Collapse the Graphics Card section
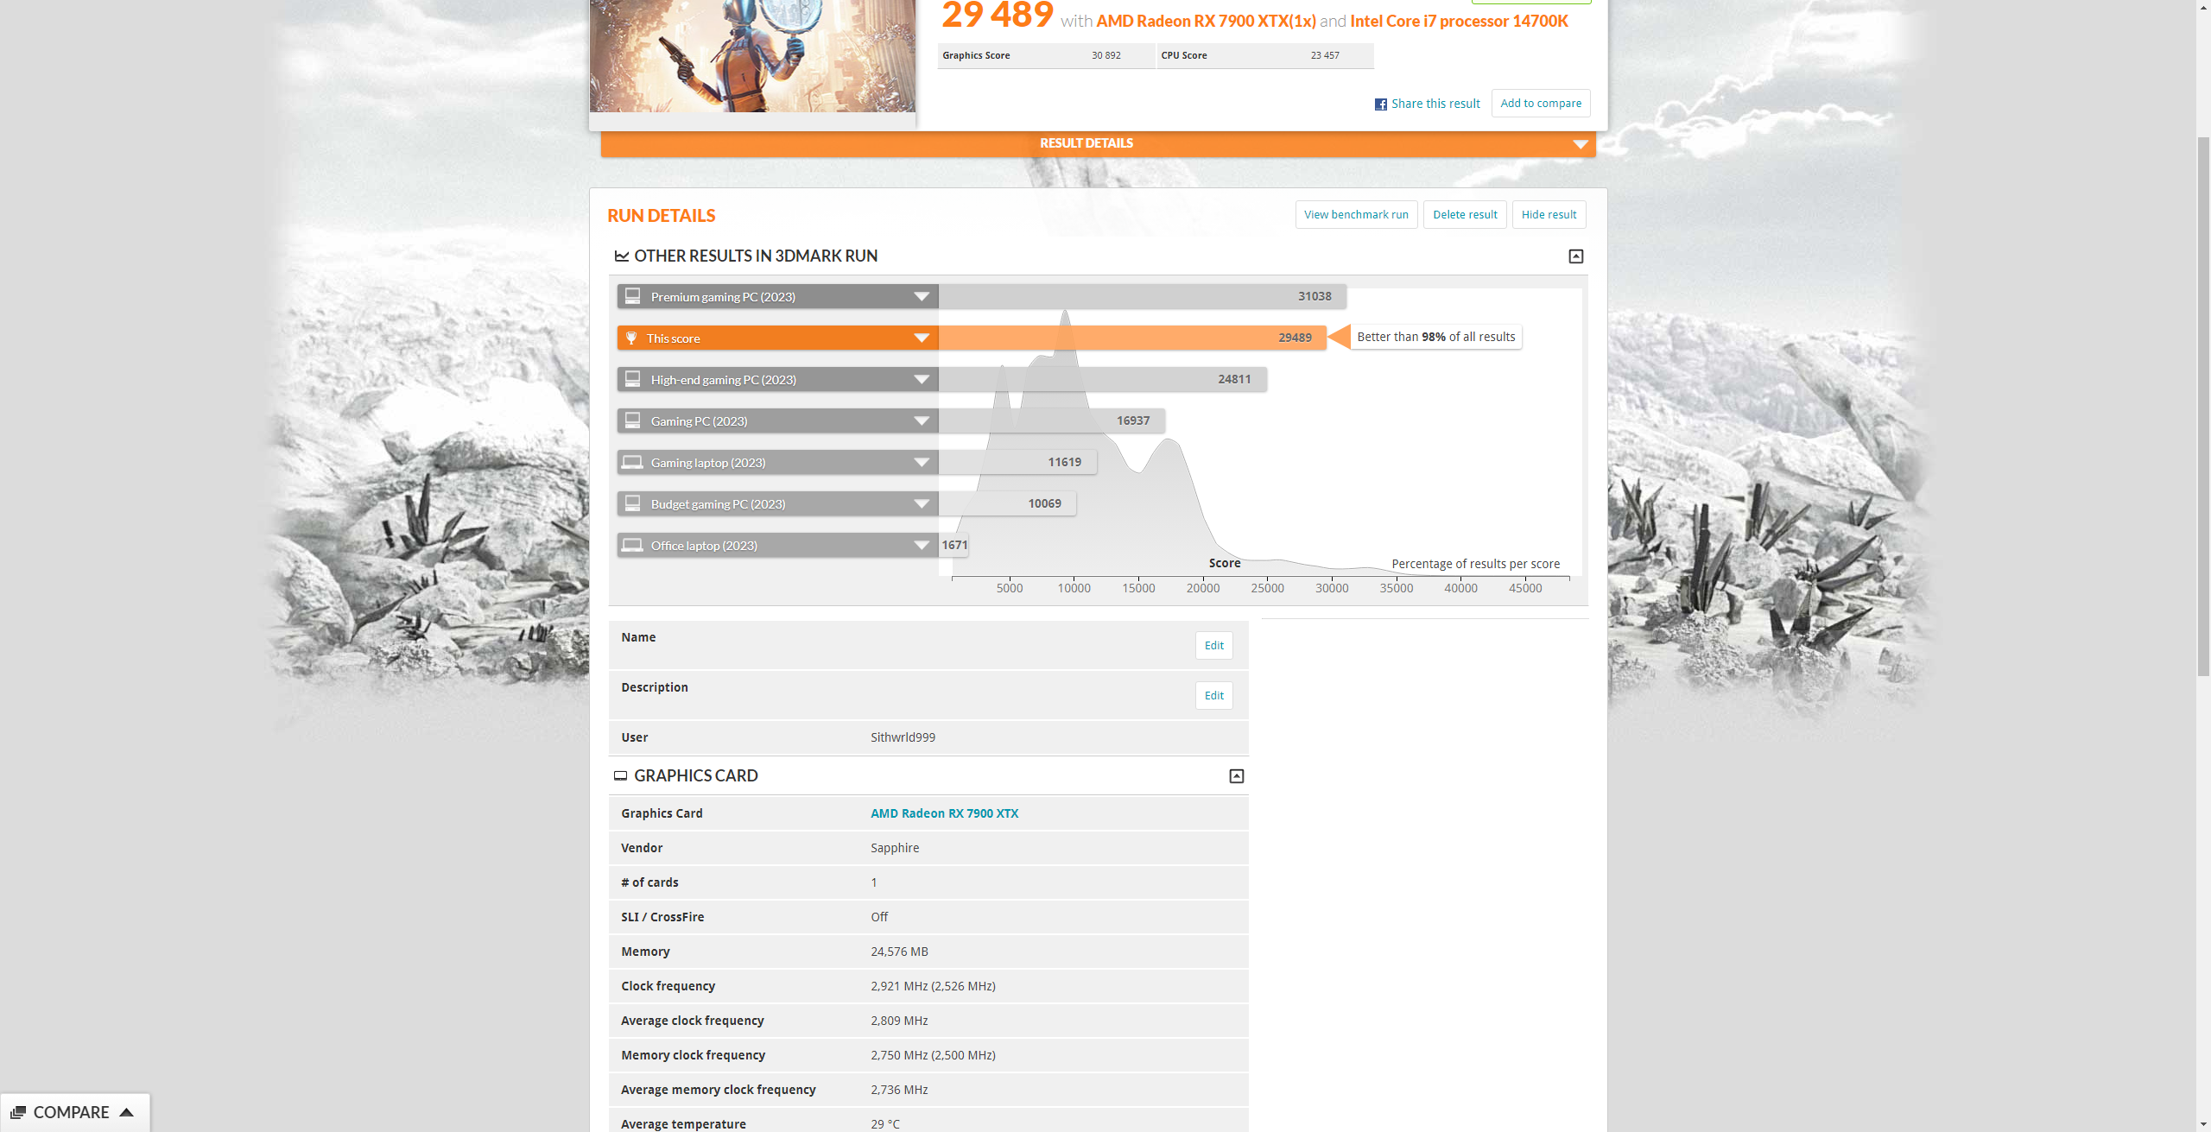Image resolution: width=2211 pixels, height=1132 pixels. (x=1237, y=776)
